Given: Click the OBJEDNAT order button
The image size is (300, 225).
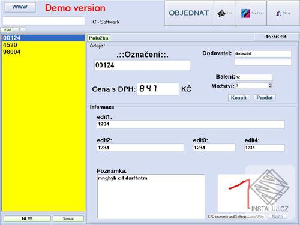Looking at the screenshot, I should coord(189,13).
